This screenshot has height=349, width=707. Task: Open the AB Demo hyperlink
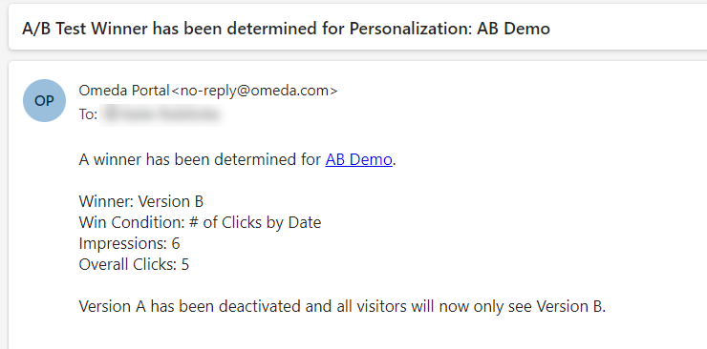click(358, 159)
